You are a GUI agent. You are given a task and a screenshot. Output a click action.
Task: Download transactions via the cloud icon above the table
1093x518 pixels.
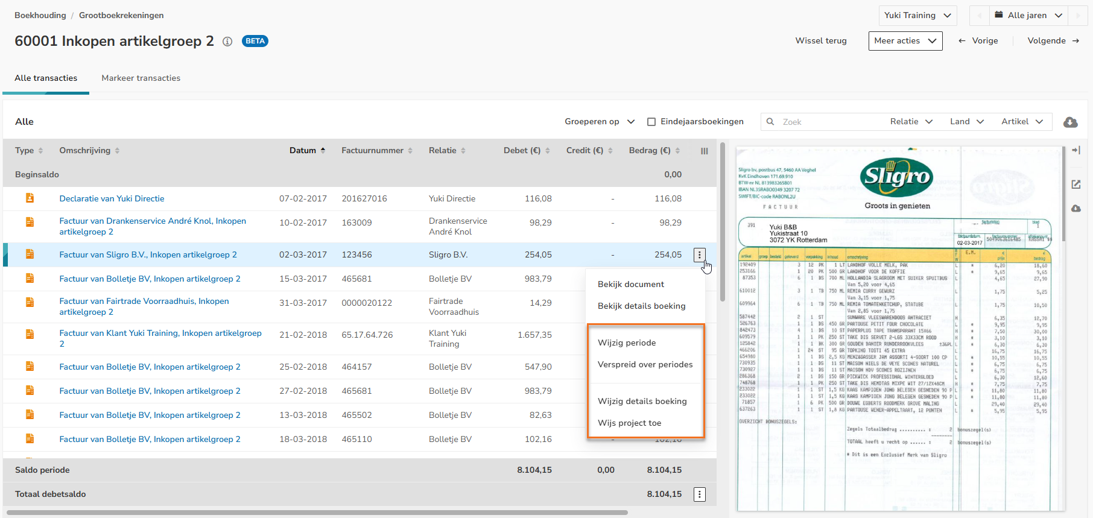(1070, 122)
